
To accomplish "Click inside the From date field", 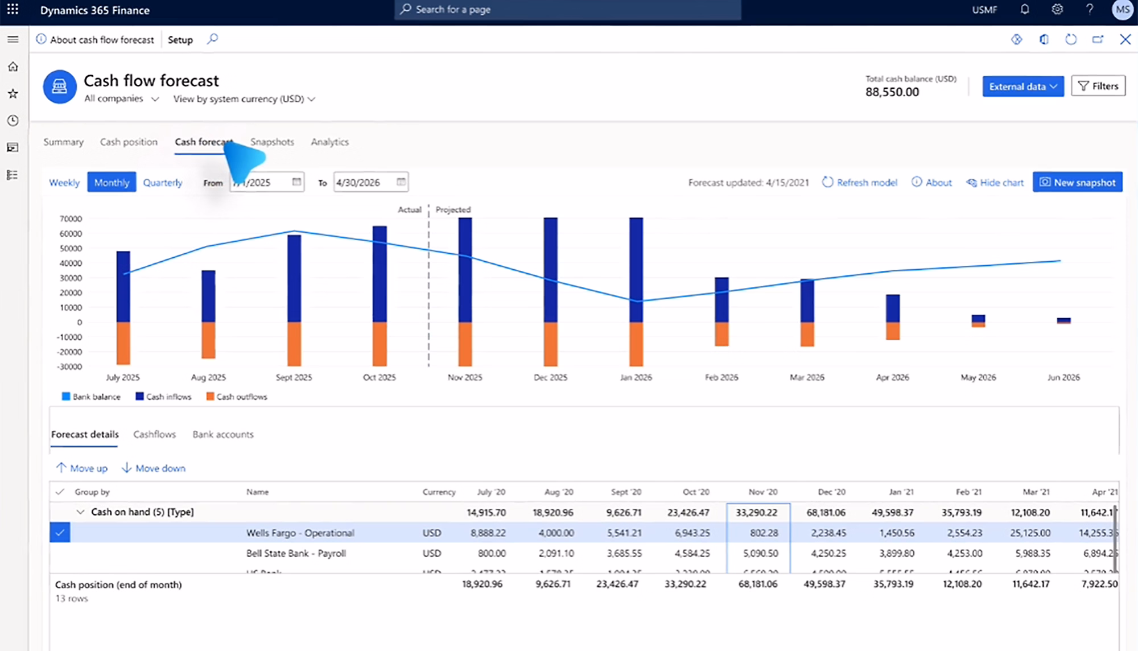I will coord(262,182).
